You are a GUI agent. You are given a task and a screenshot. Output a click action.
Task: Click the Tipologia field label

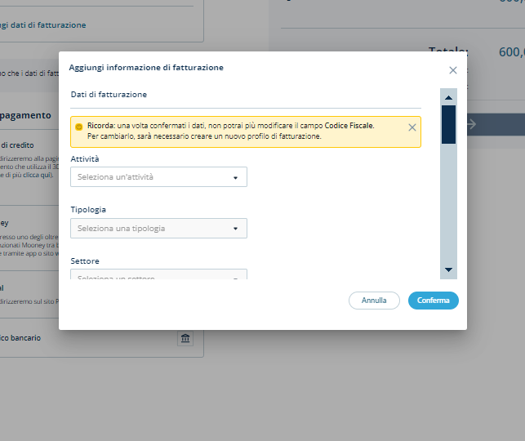[88, 210]
